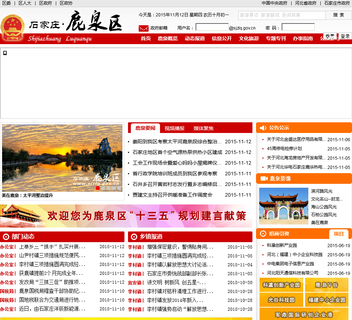Focus the 密码 password field

[x=298, y=27]
